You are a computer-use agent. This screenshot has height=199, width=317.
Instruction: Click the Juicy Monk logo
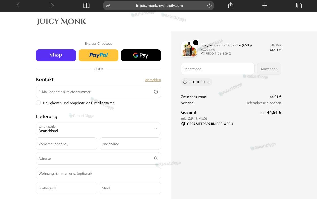click(x=61, y=22)
